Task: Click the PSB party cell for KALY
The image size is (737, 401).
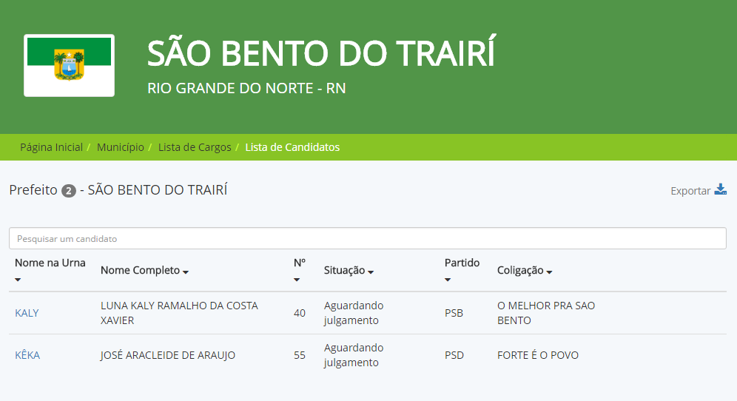Action: click(x=454, y=313)
